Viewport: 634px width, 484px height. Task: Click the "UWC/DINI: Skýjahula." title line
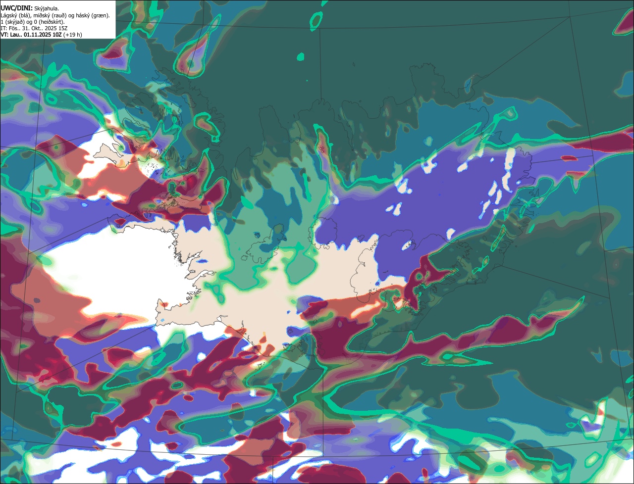click(x=30, y=8)
